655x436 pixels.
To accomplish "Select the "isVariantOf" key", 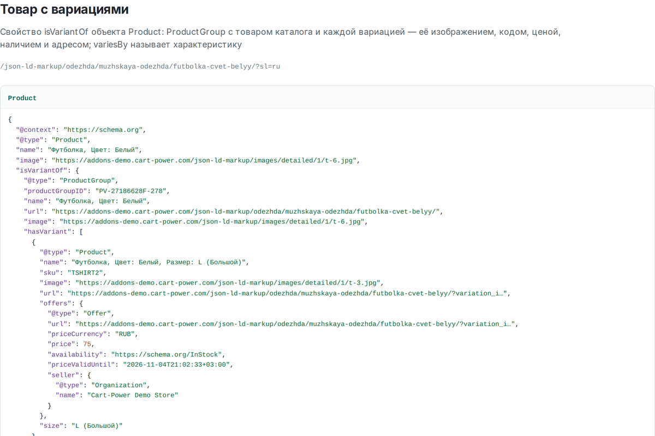I will pos(42,171).
